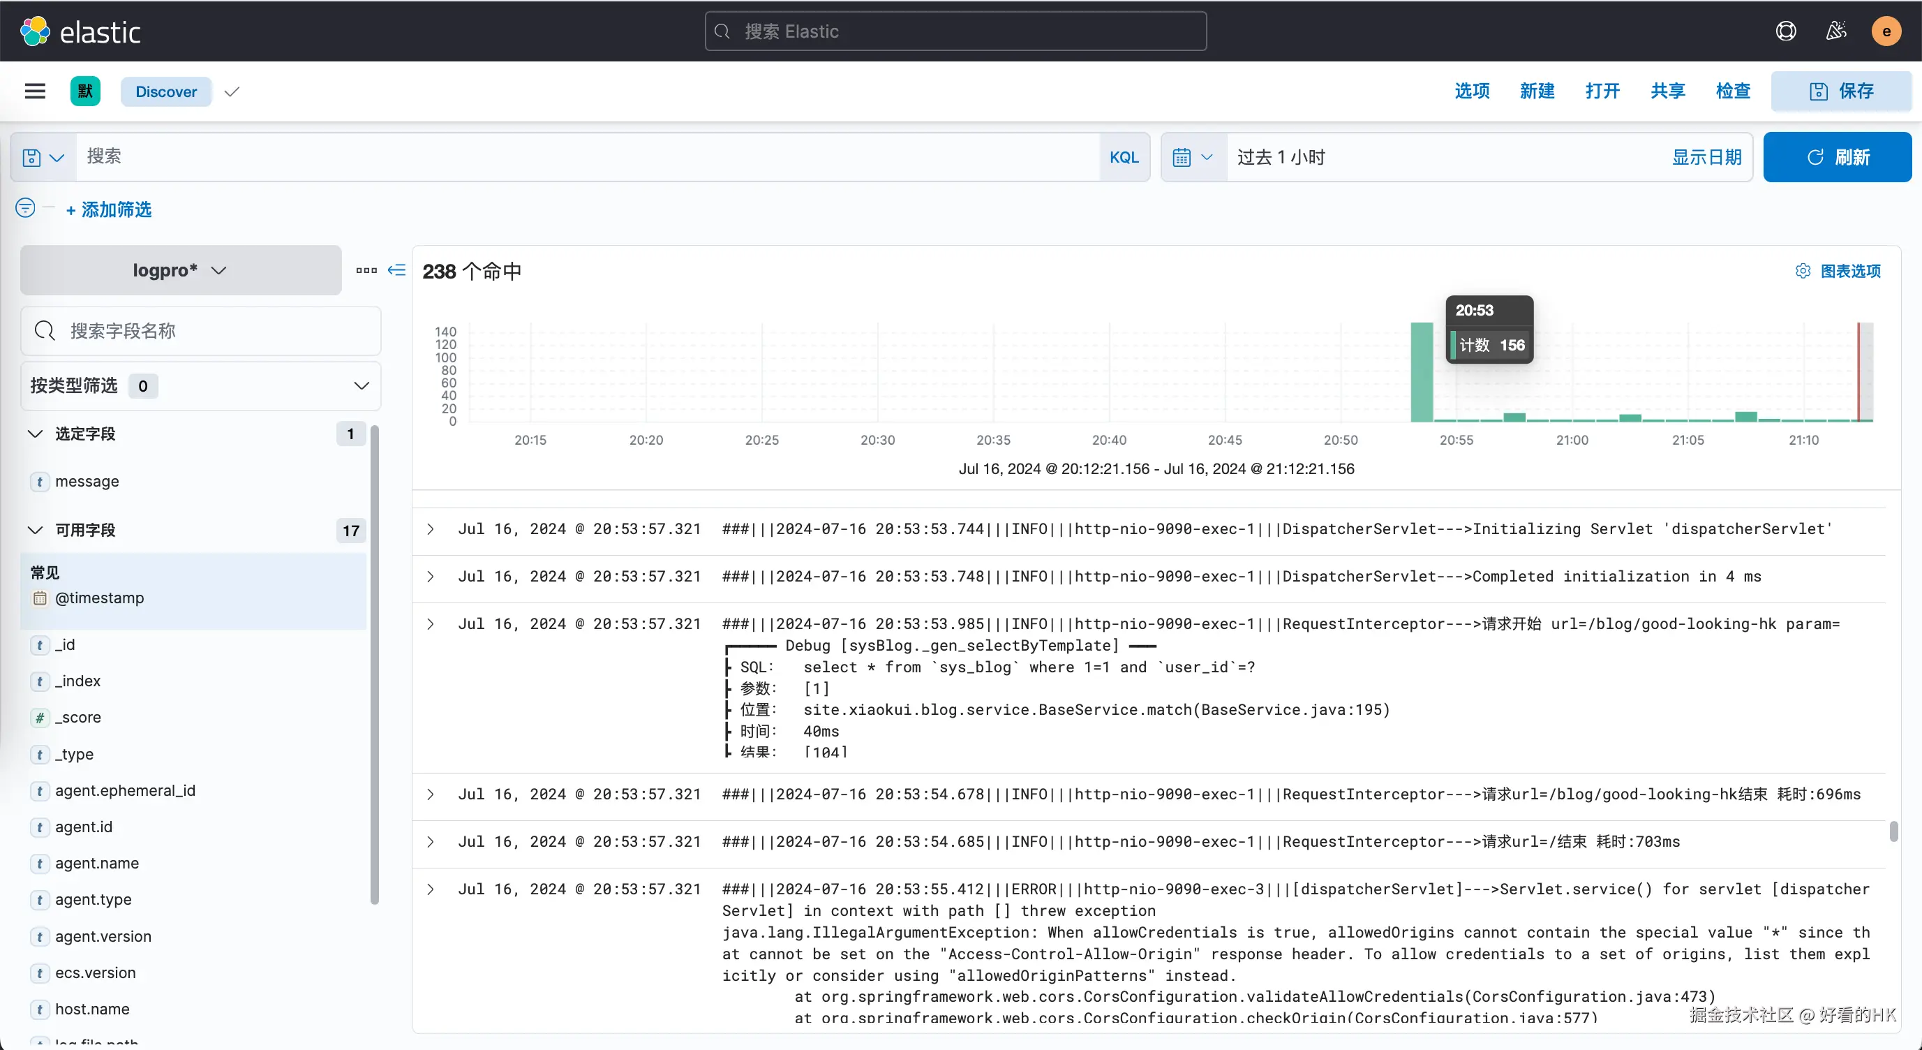
Task: Open the logpro* index pattern selector
Action: click(180, 270)
